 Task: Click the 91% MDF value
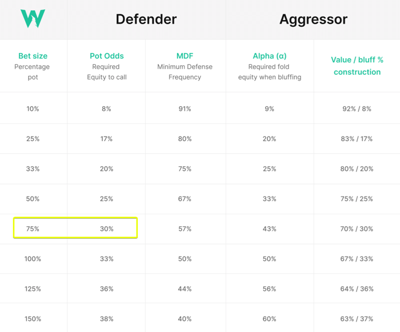point(185,109)
